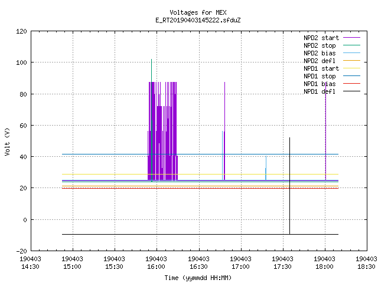Click the chart title 'Voltages for MEX'
The image size is (378, 283).
pyautogui.click(x=198, y=12)
